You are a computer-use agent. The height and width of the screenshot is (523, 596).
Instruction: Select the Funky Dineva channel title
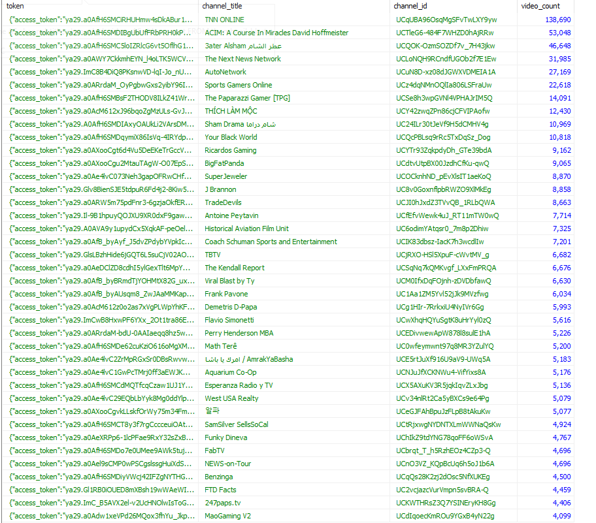[x=225, y=437]
